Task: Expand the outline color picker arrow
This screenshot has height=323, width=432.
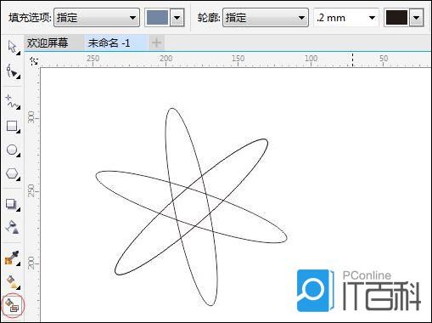Action: pos(417,18)
